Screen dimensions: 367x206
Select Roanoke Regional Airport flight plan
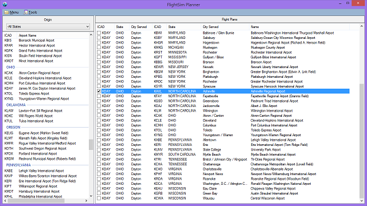pyautogui.click(x=223, y=179)
